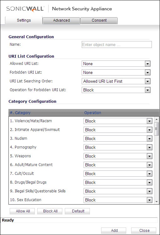The image size is (160, 235).
Task: Click the Block All button
Action: click(x=50, y=211)
